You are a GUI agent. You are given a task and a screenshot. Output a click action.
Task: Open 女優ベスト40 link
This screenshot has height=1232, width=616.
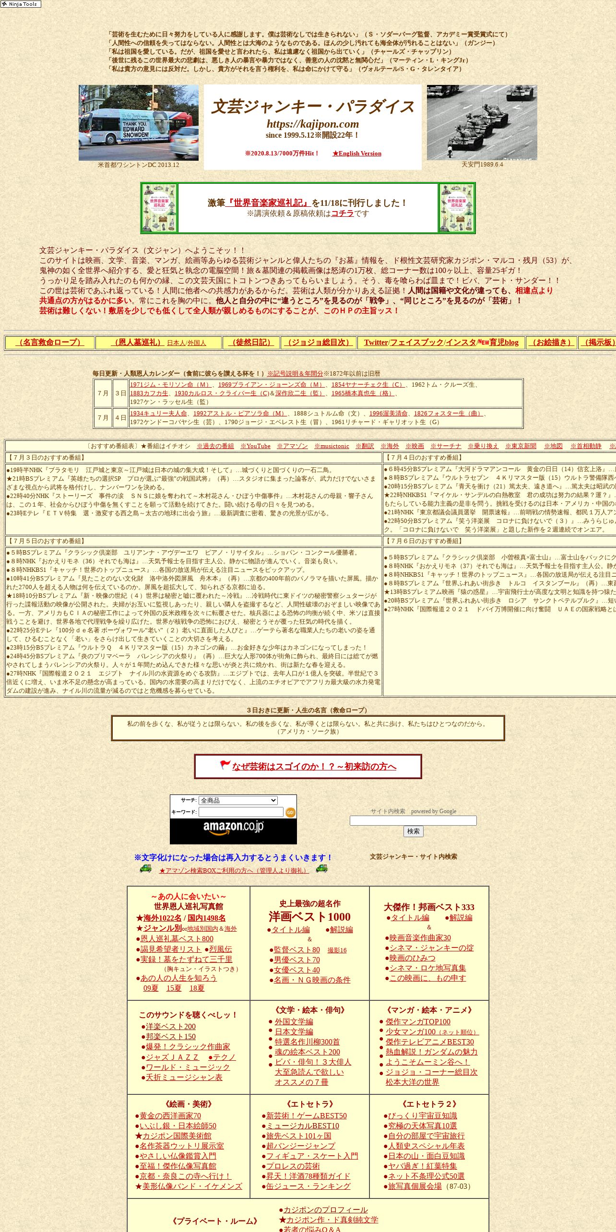296,970
